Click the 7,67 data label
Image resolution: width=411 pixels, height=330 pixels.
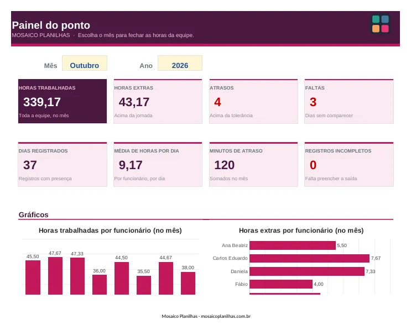[376, 258]
